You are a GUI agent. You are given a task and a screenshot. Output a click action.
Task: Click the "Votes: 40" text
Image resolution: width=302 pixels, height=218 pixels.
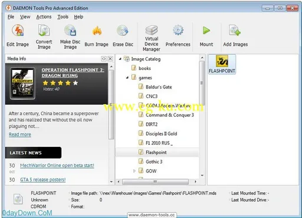pos(51,89)
